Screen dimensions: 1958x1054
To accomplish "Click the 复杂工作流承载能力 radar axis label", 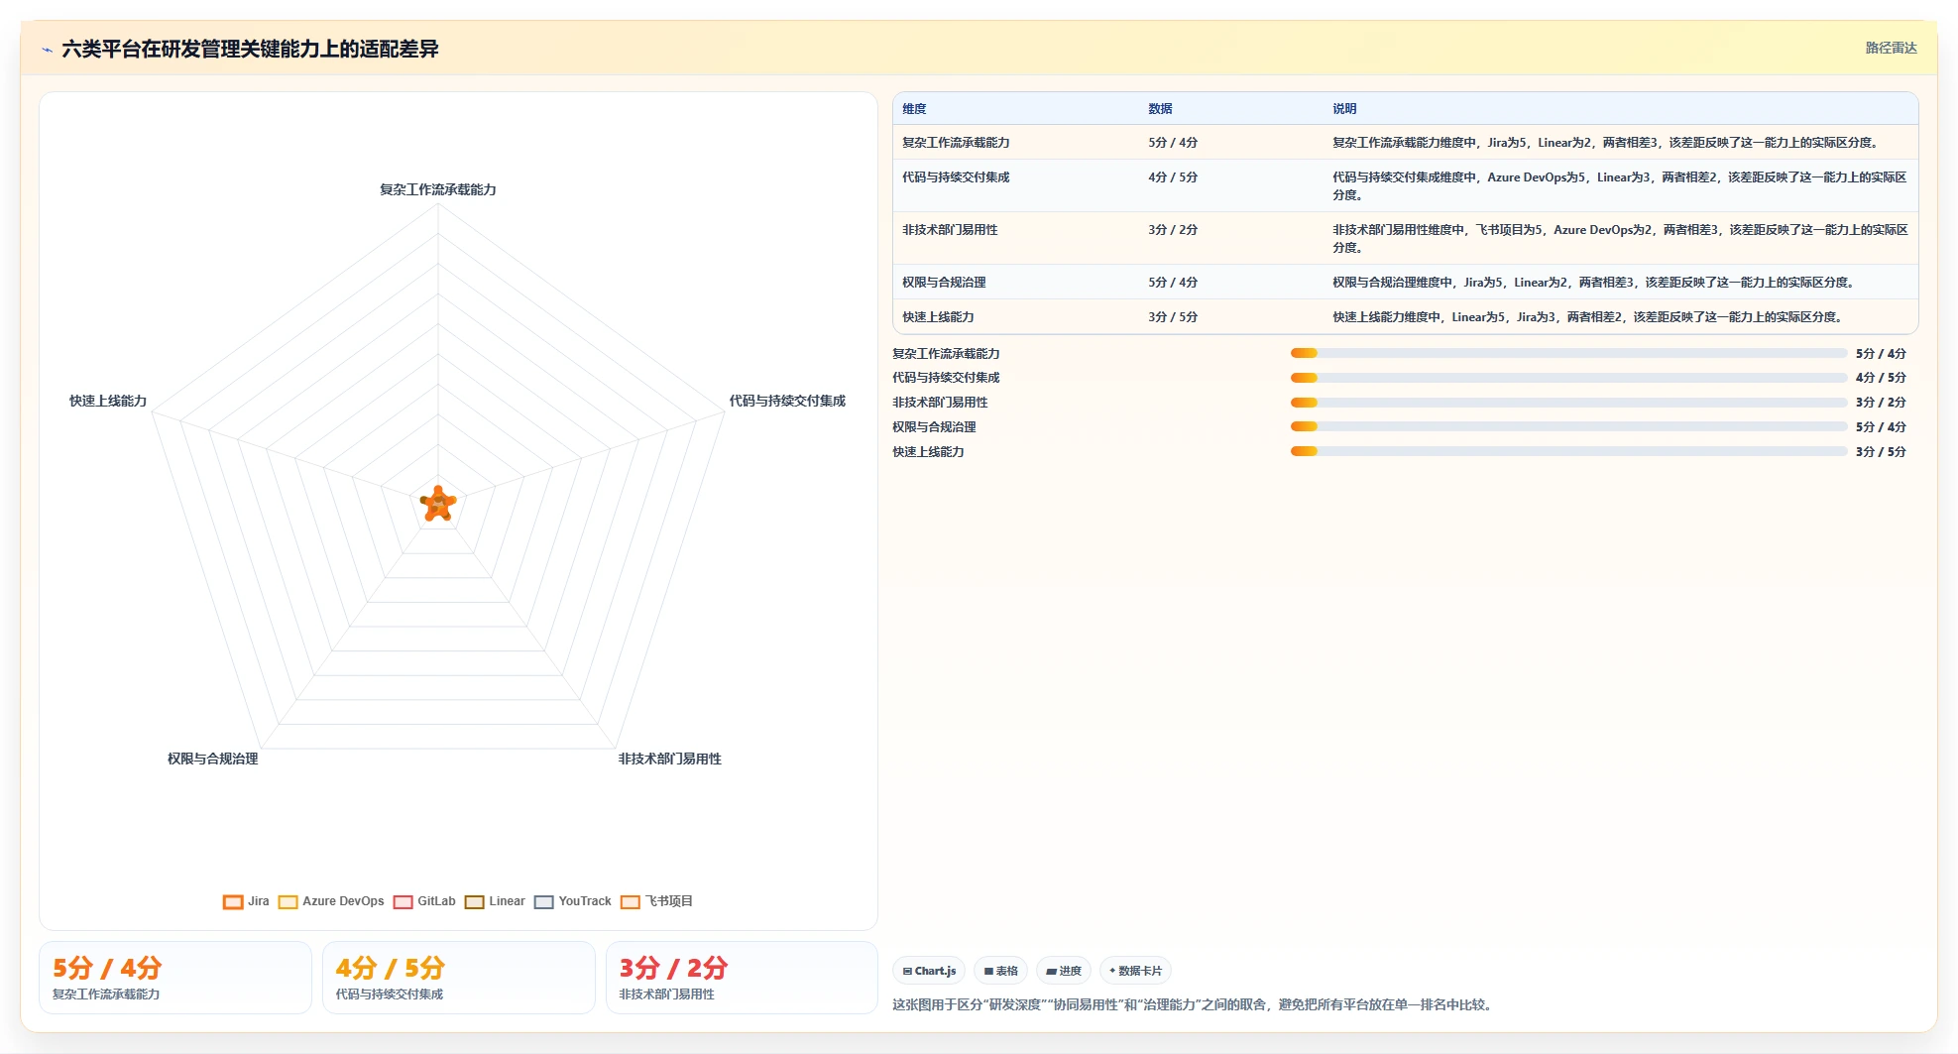I will [x=438, y=189].
